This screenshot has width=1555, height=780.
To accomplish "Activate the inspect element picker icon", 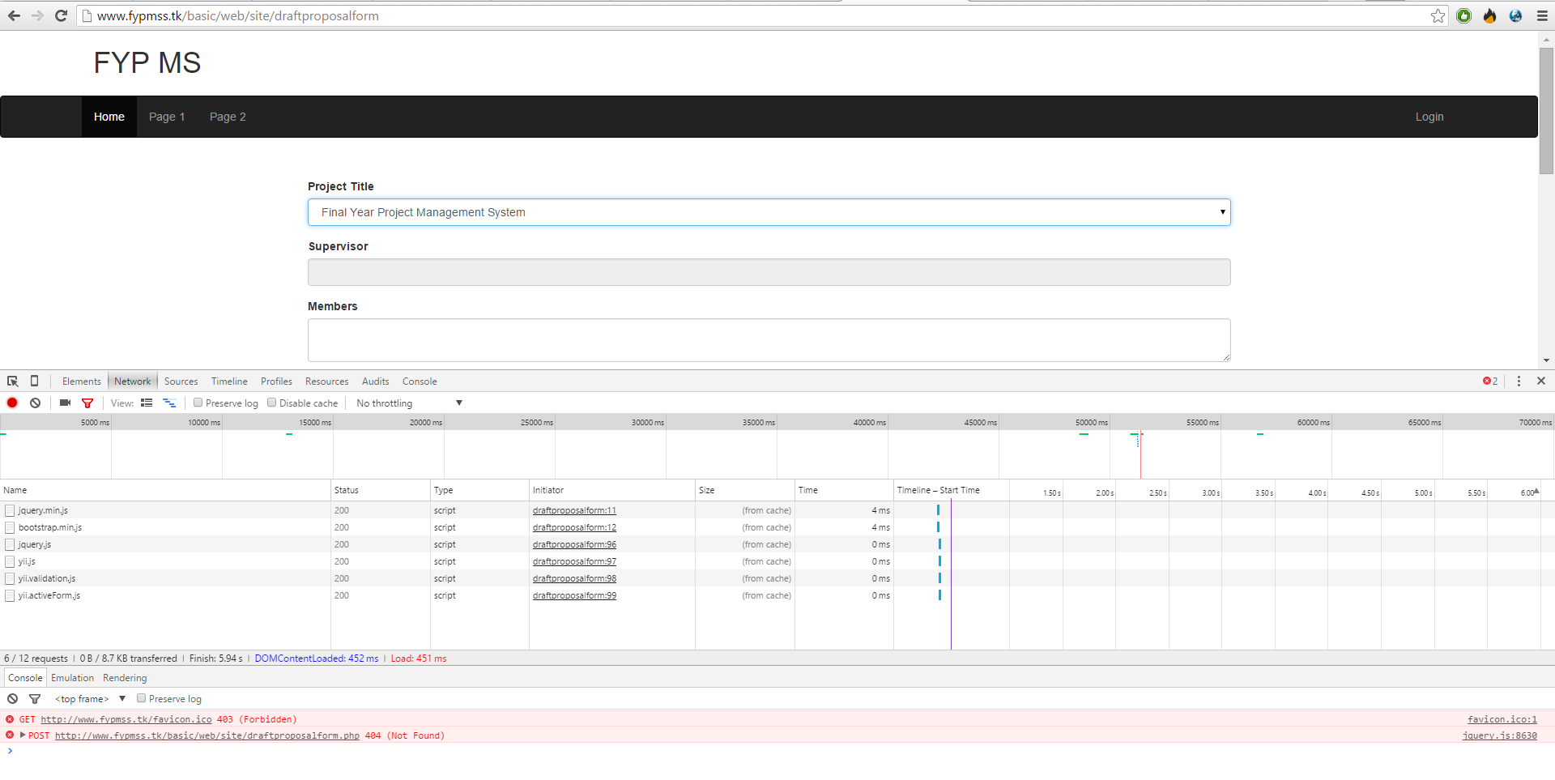I will [12, 381].
